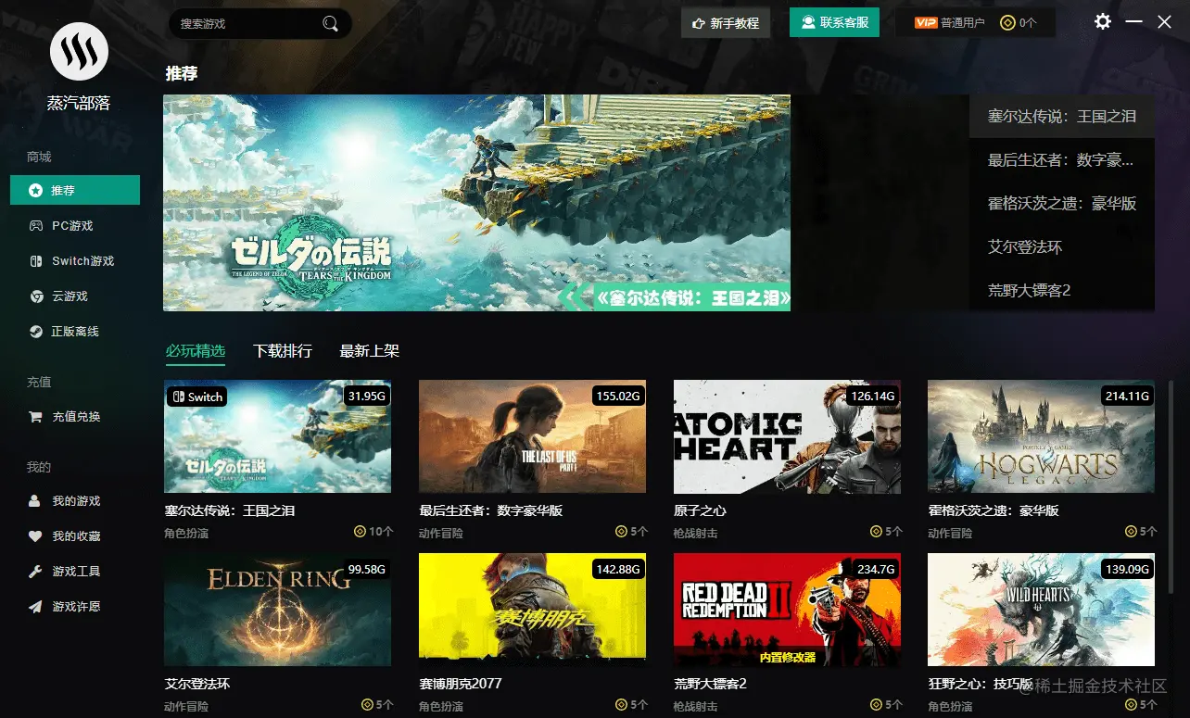Screen dimensions: 1190x718
Task: Click the title 赛博朋克2077
Action: coord(461,684)
